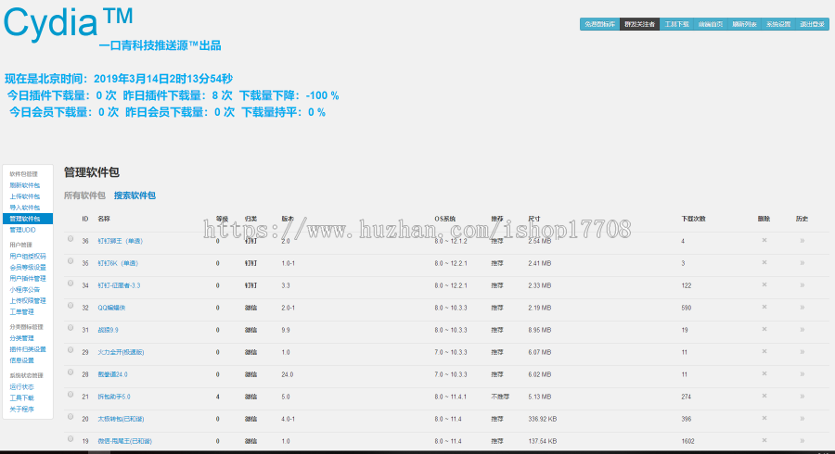Screen dimensions: 835x454
Task: Select the radio button for ID 20
Action: tap(71, 417)
